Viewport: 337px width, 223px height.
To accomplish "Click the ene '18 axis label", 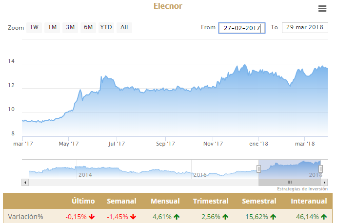I will (258, 144).
